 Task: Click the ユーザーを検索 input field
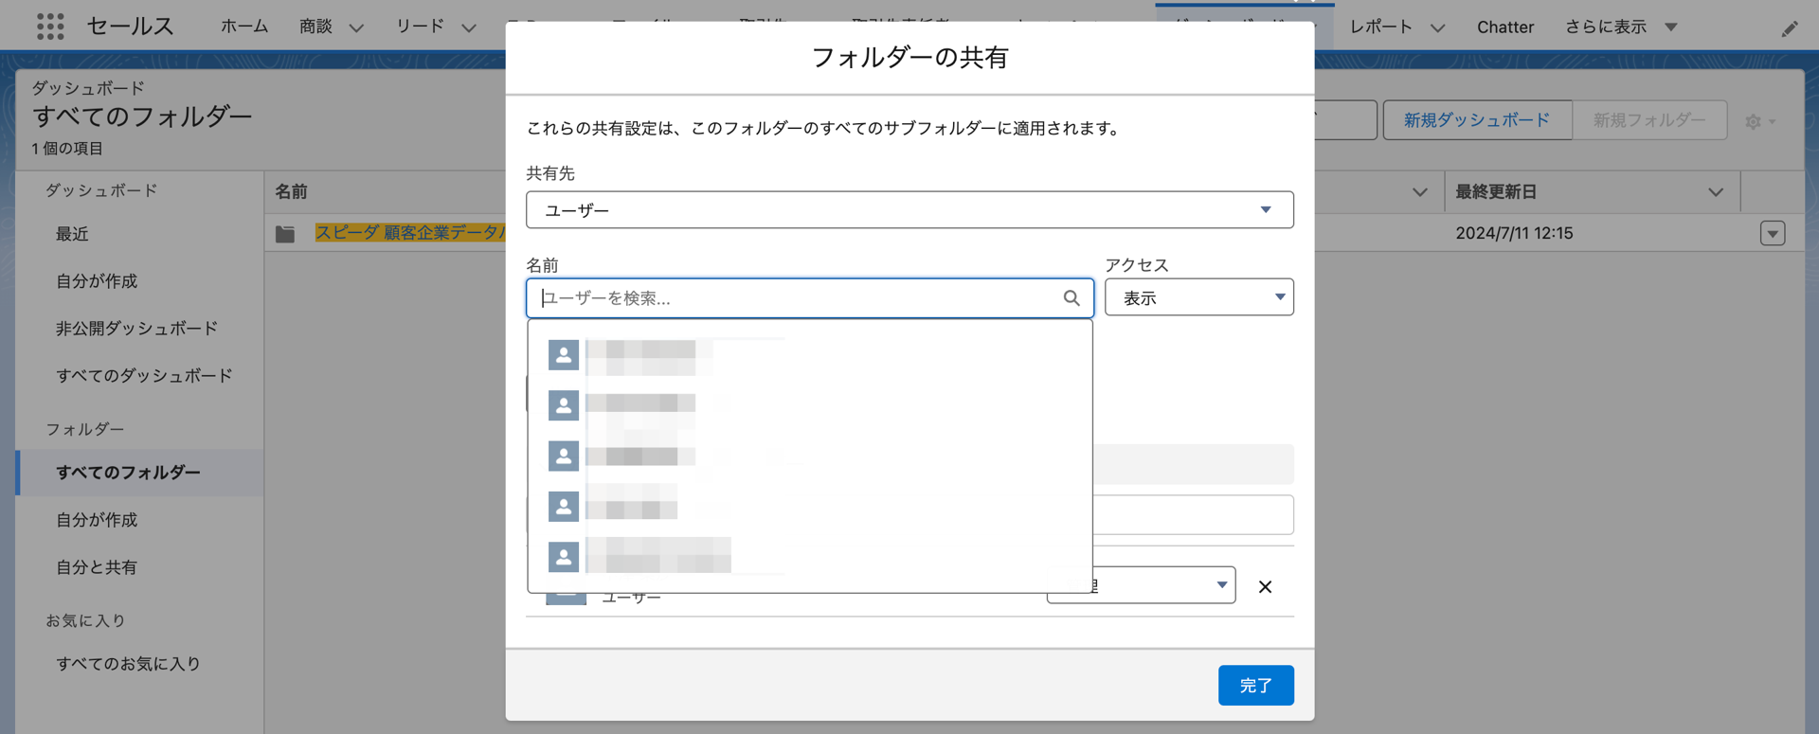[x=796, y=298]
